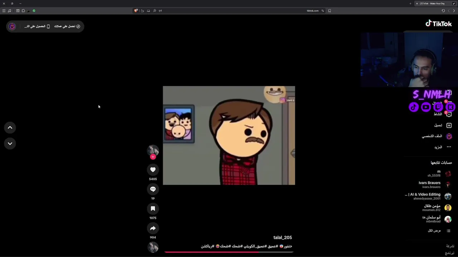The image size is (458, 257).
Task: Open followed account مؤمن طلال moumen.612
Action: pos(437,208)
